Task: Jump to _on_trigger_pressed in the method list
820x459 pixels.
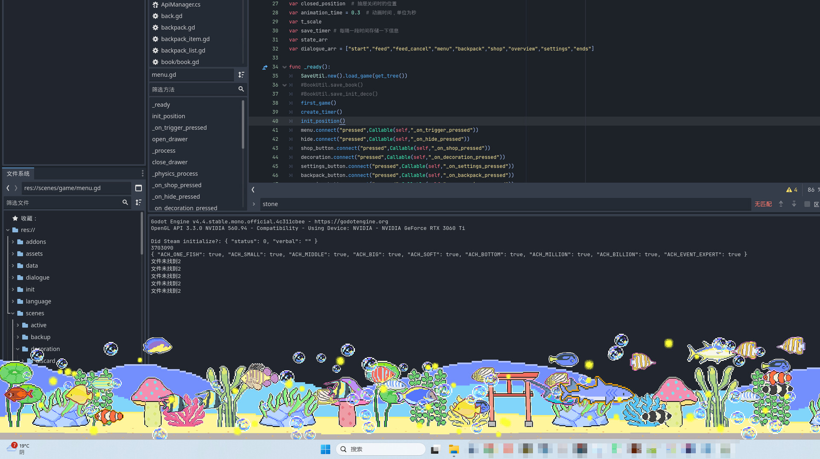Action: (x=179, y=128)
